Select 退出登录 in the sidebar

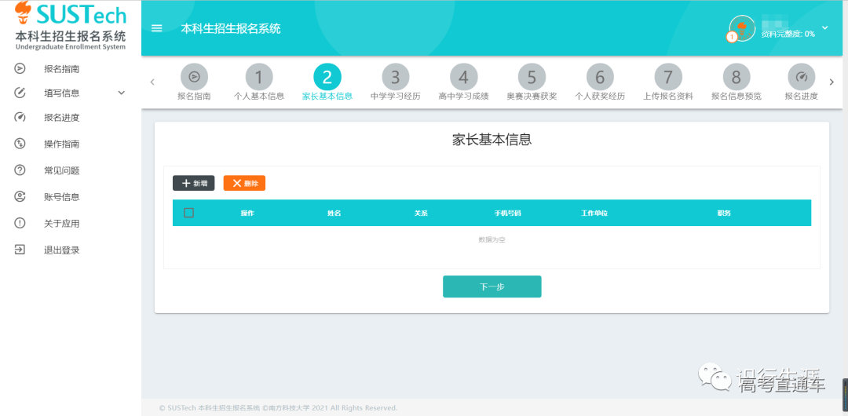point(62,250)
